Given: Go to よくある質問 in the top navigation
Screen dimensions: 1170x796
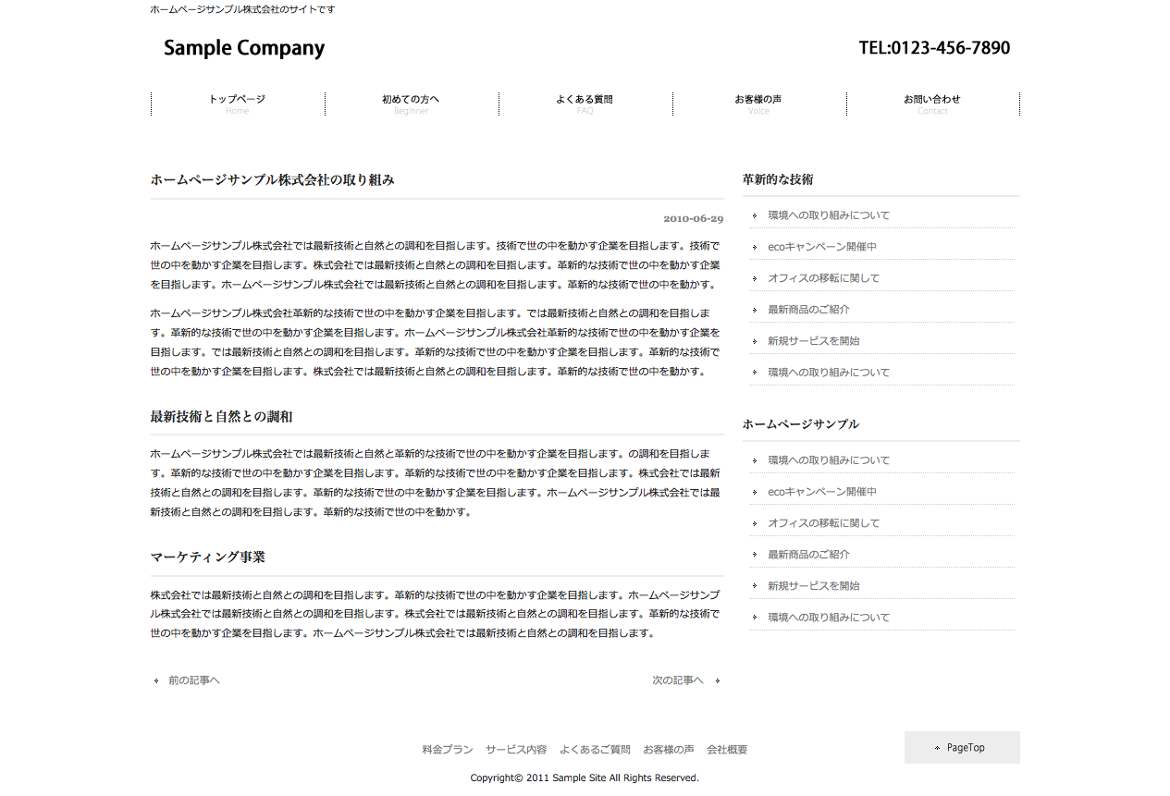Looking at the screenshot, I should [585, 104].
